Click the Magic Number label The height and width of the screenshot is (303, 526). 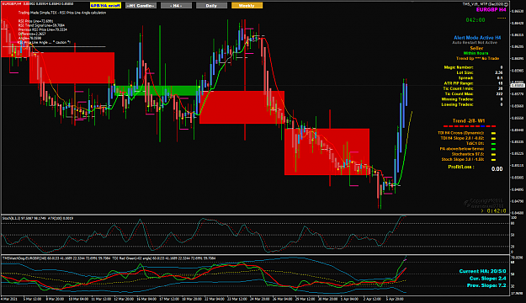click(459, 67)
